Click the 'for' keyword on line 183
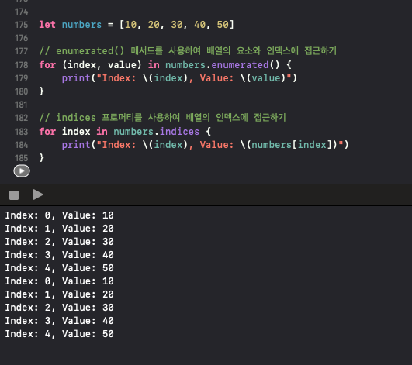 pyautogui.click(x=47, y=132)
